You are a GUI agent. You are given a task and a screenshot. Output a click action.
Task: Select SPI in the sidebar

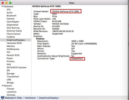coord(8,70)
